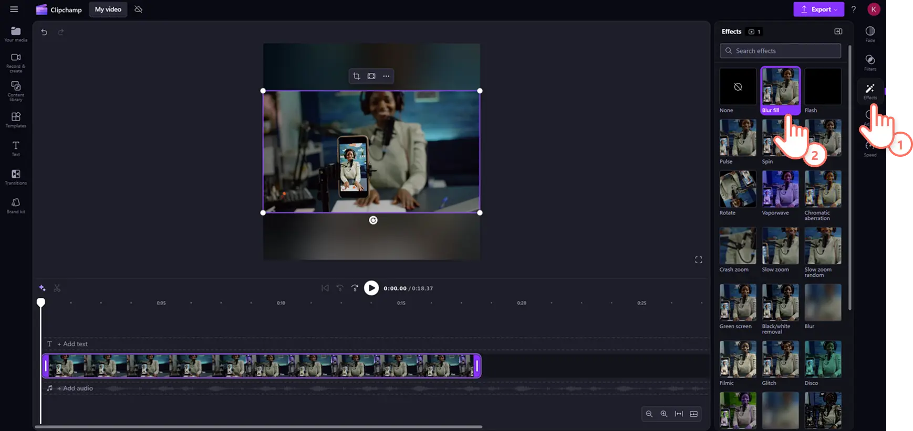Click the clip's right trim handle

coord(477,366)
